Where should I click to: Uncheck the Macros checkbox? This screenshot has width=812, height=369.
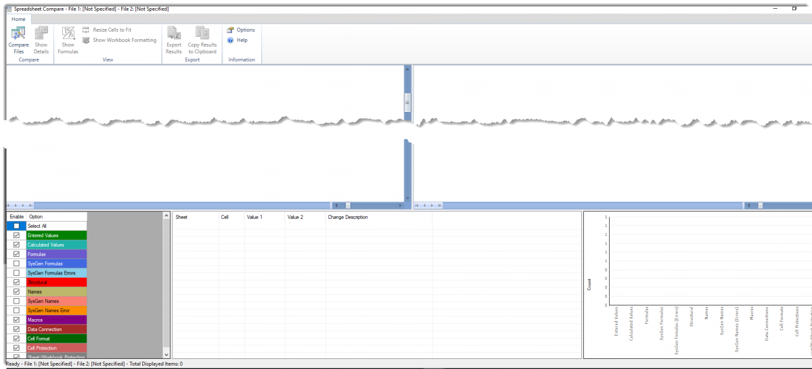coord(16,320)
